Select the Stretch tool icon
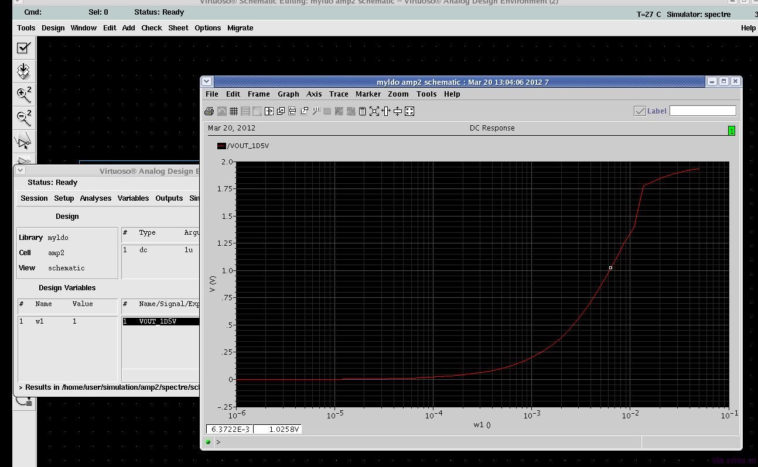The image size is (758, 467). (23, 142)
